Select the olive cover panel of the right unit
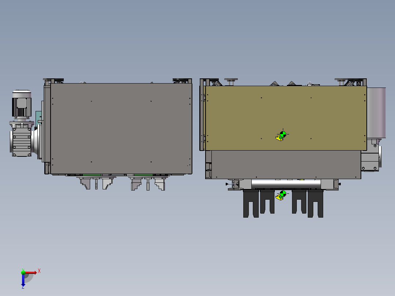The height and width of the screenshot is (296, 395). [x=286, y=118]
